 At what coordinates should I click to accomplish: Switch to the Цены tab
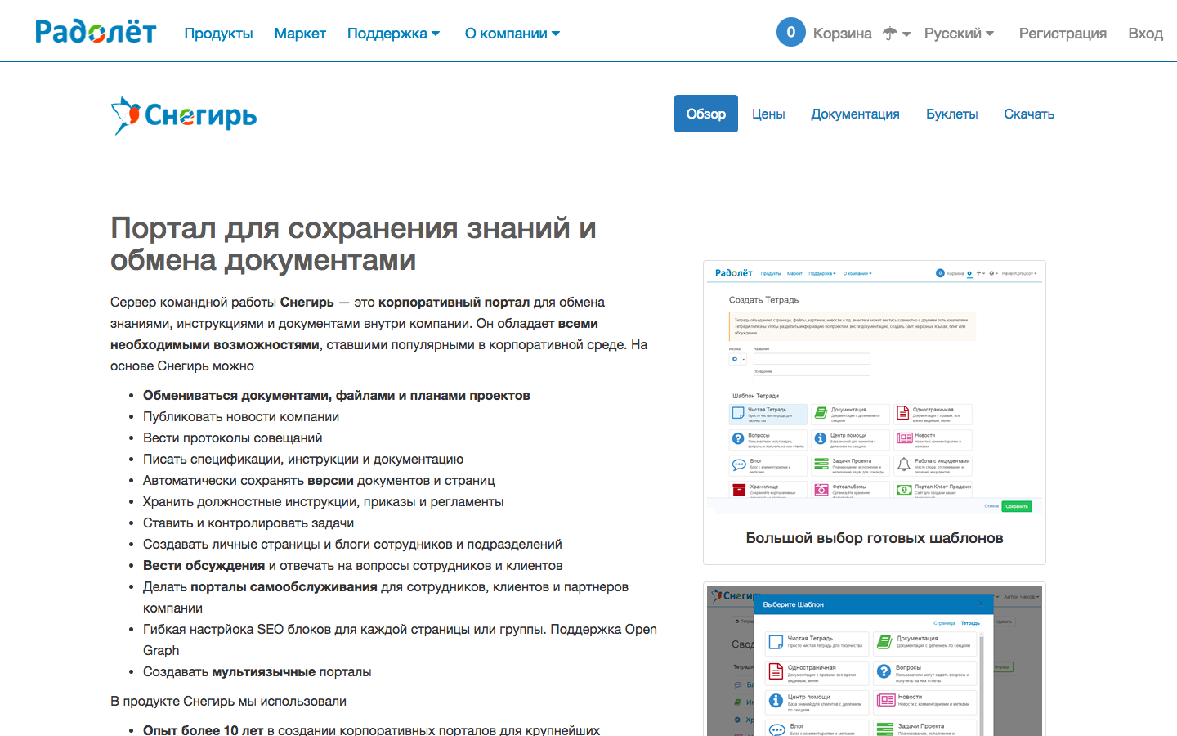[768, 114]
